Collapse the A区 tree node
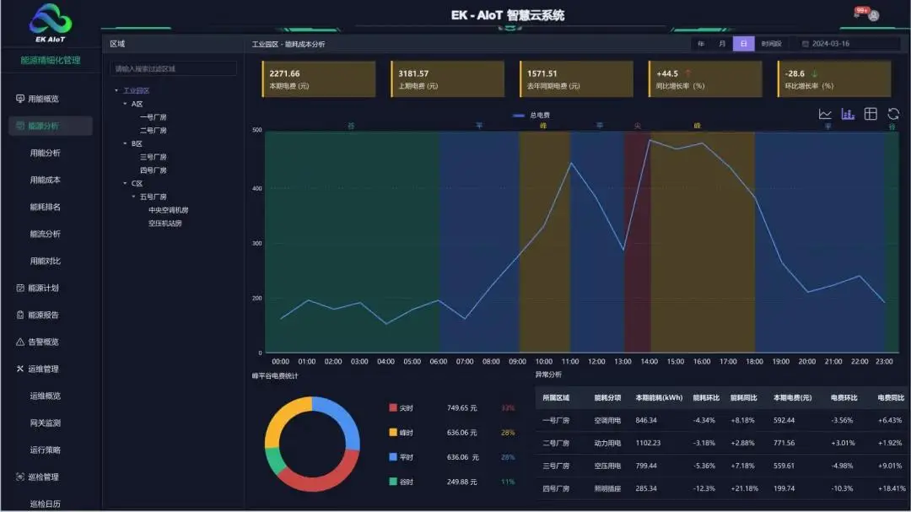This screenshot has width=911, height=512. 125,104
